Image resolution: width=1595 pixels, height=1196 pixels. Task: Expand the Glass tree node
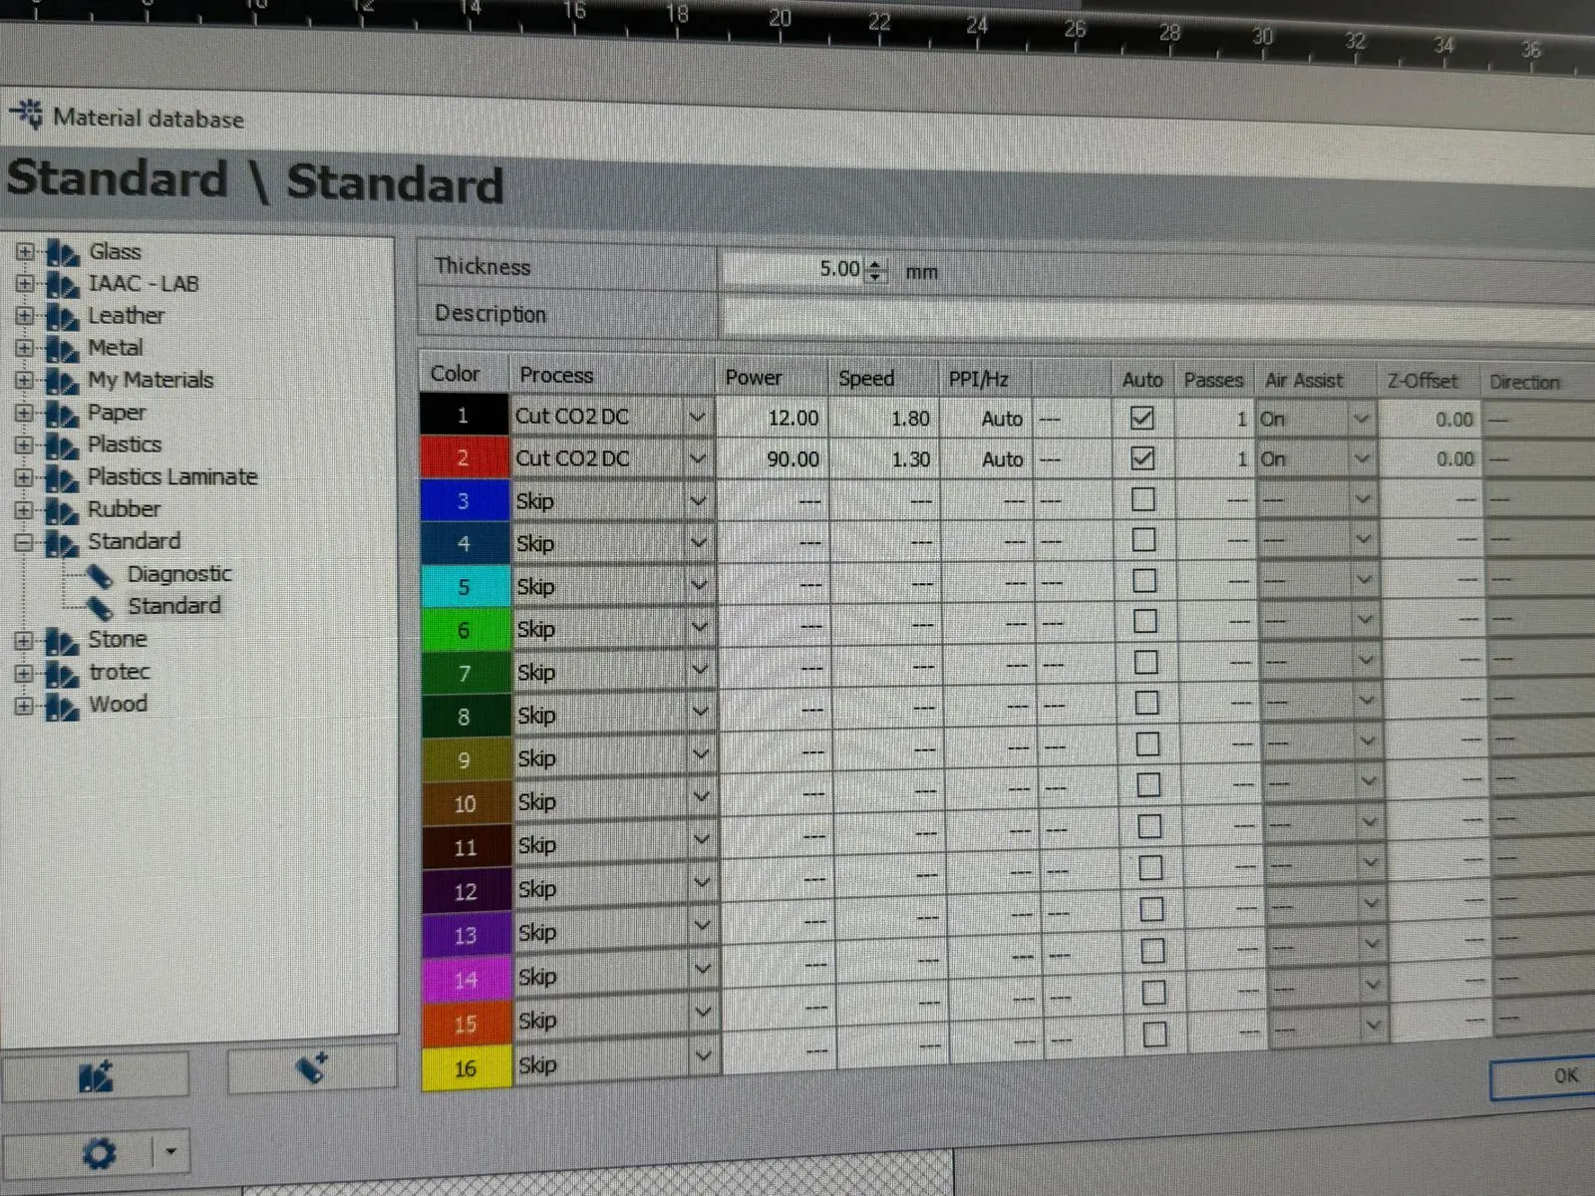pyautogui.click(x=25, y=252)
